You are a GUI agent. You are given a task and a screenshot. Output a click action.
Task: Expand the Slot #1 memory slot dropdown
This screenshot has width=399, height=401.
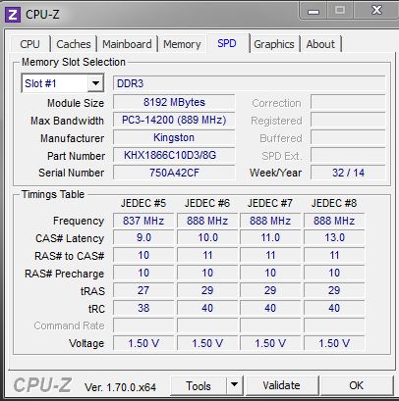[95, 83]
